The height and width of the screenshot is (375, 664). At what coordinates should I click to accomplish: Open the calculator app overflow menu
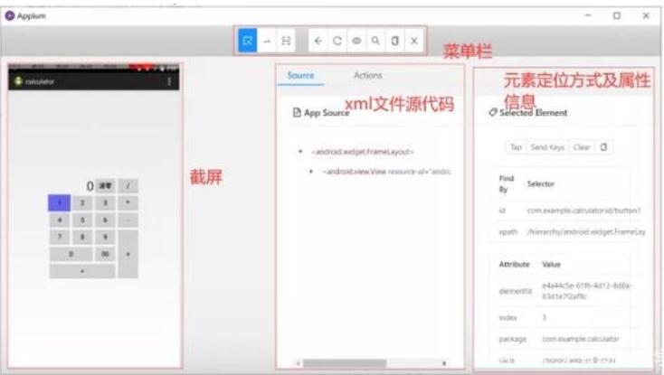pyautogui.click(x=169, y=81)
